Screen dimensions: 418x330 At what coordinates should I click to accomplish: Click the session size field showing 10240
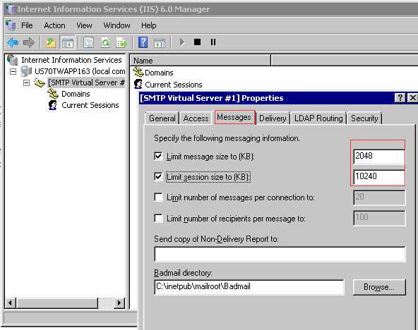[x=379, y=177]
